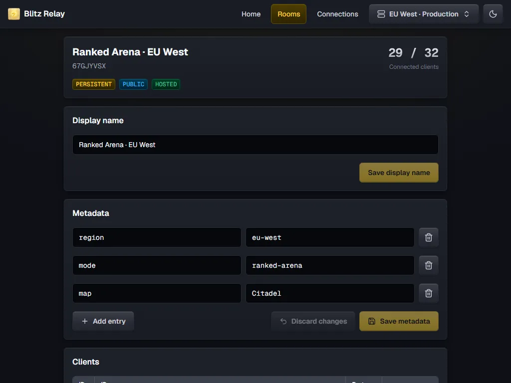This screenshot has height=383, width=511.
Task: Click the 29 connected count
Action: pyautogui.click(x=395, y=53)
